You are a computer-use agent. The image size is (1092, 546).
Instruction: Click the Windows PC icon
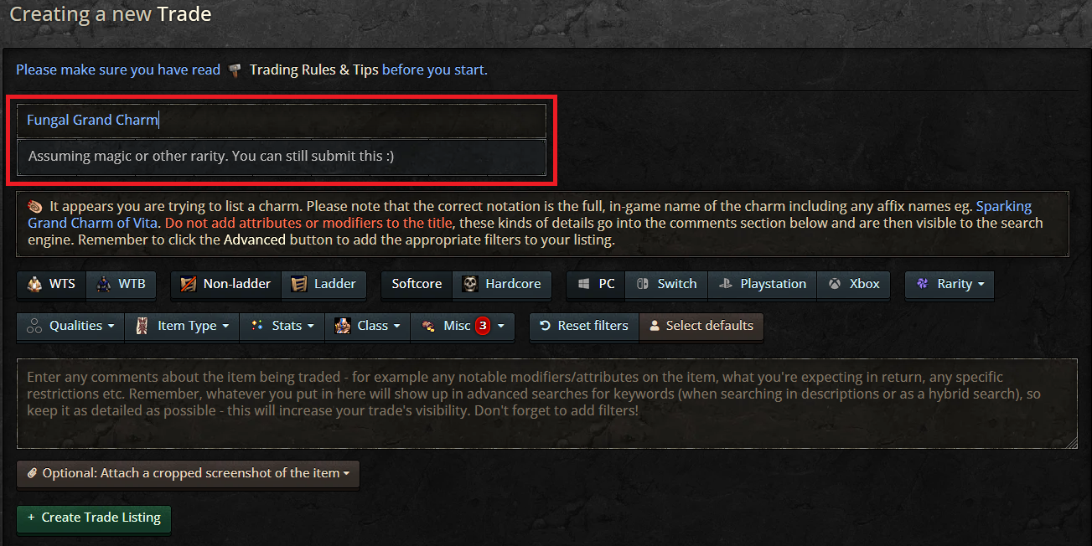pos(583,284)
